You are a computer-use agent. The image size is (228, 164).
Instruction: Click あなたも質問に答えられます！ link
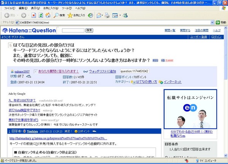58,71
